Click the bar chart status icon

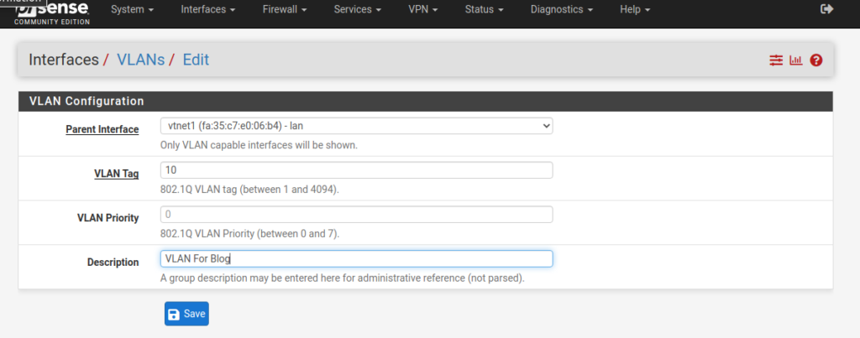(795, 60)
